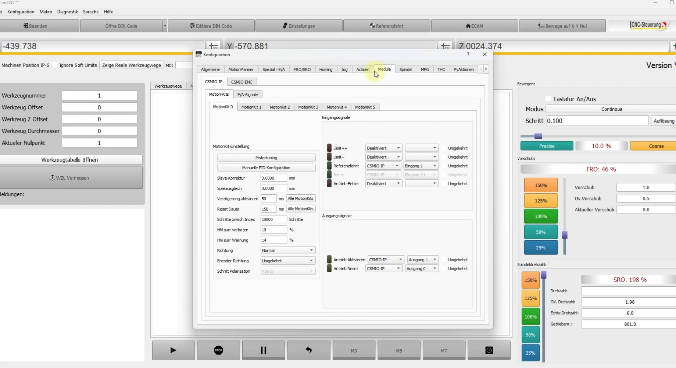Click the jog speed slider handle
The height and width of the screenshot is (368, 676).
538,136
